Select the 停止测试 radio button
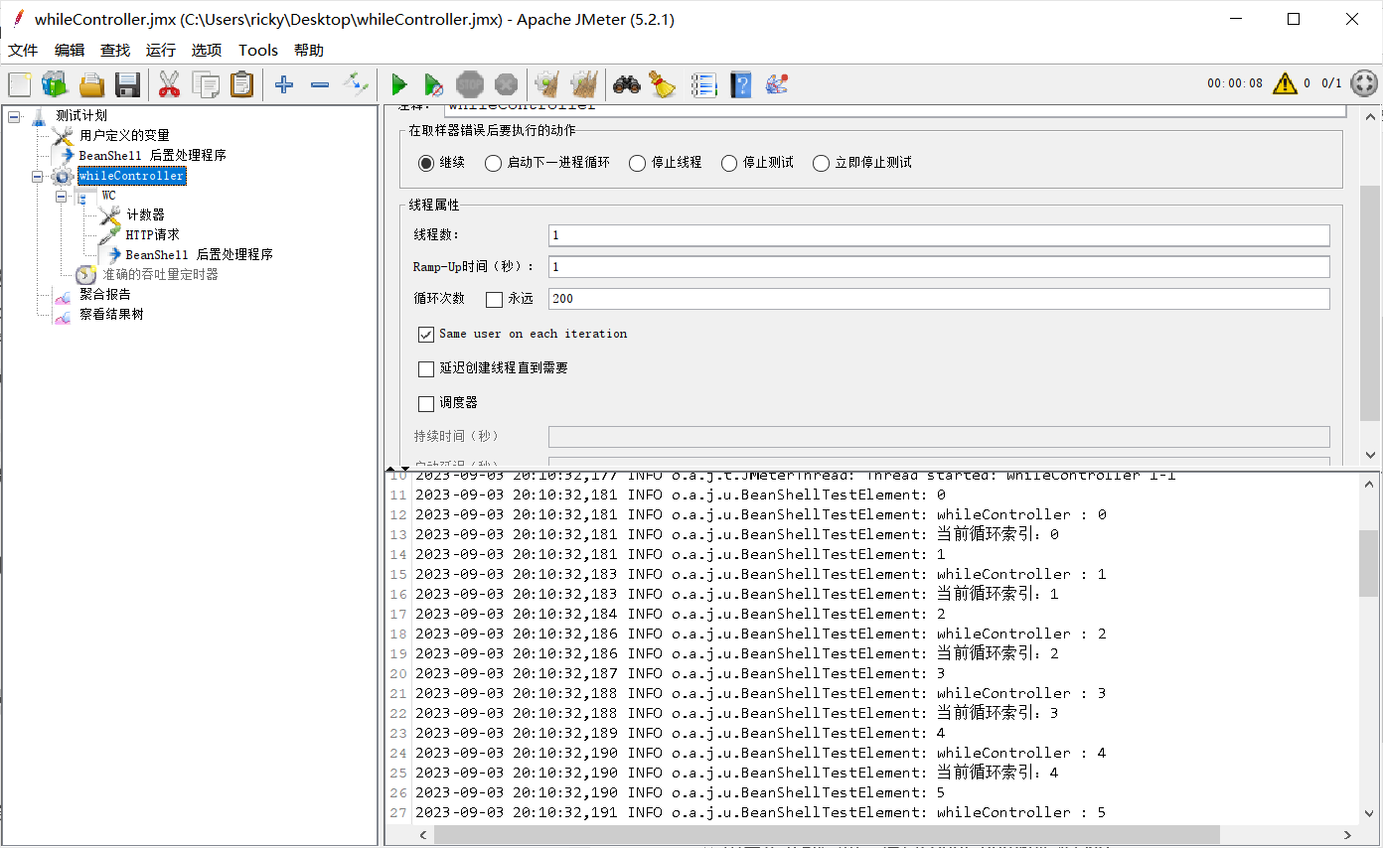 [x=729, y=163]
